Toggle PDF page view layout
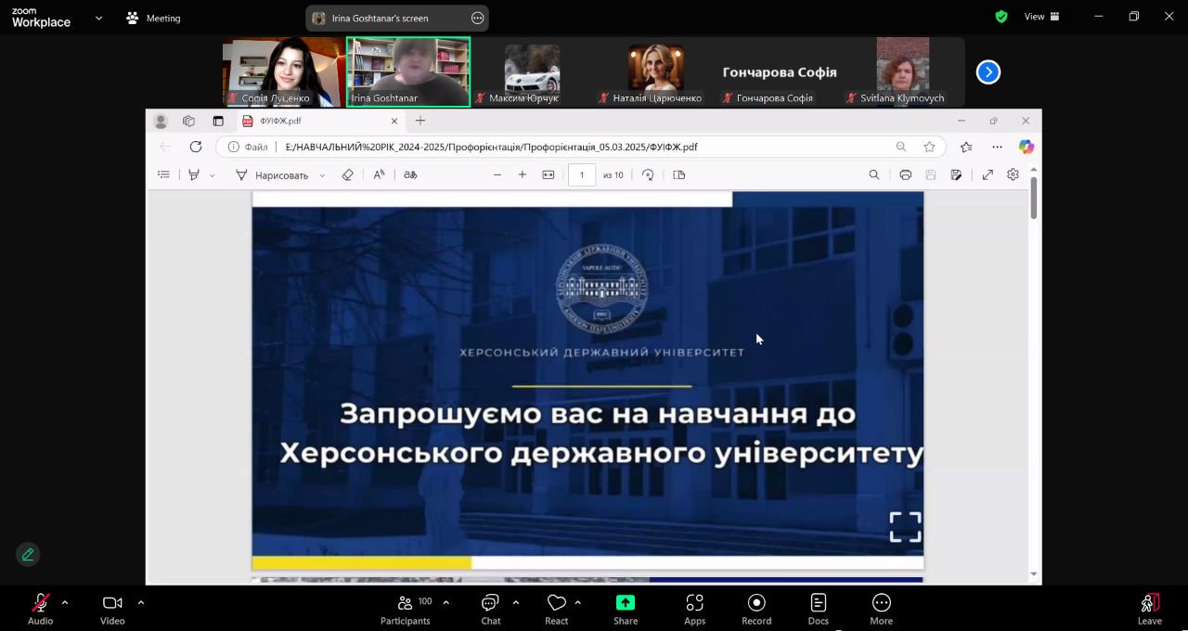 [679, 174]
